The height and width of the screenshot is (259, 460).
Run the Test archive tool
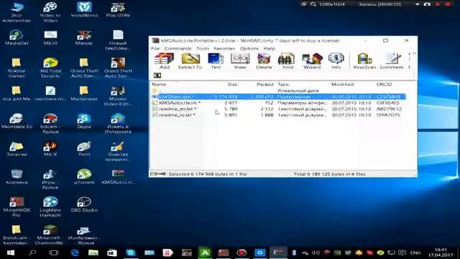click(216, 61)
